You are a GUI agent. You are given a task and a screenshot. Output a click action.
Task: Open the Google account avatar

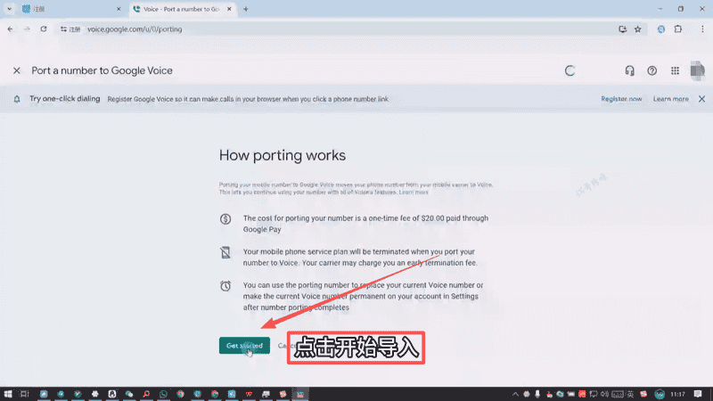pos(697,70)
